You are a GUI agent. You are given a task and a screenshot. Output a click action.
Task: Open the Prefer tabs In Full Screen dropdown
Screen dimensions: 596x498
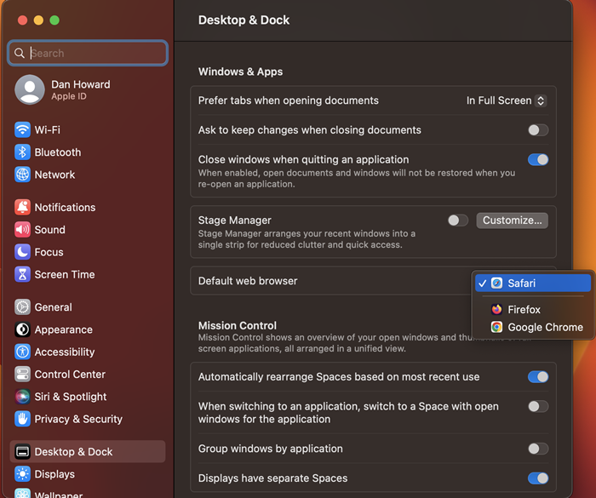(507, 100)
